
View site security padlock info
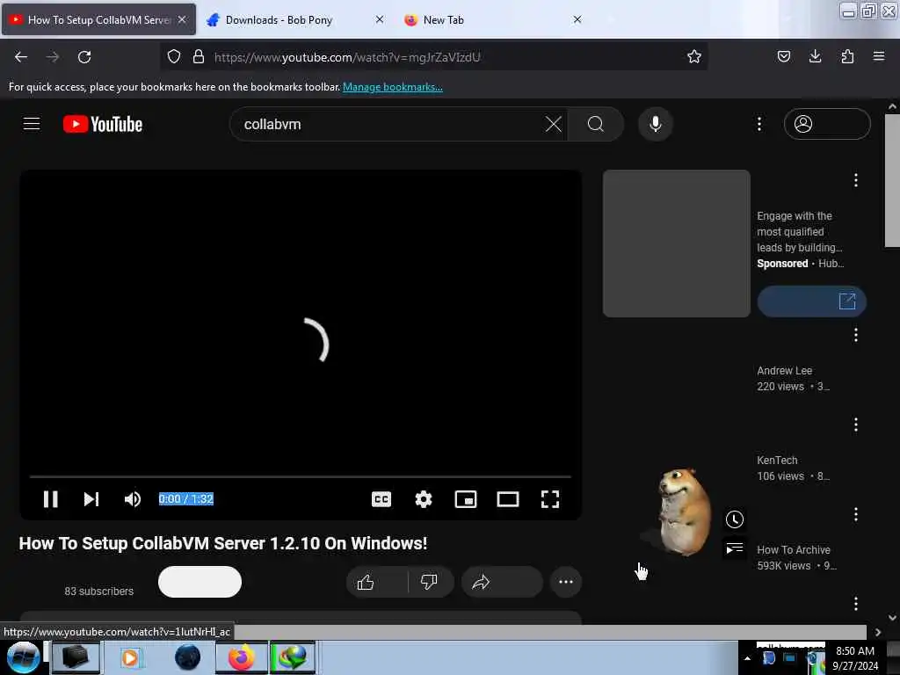(199, 57)
